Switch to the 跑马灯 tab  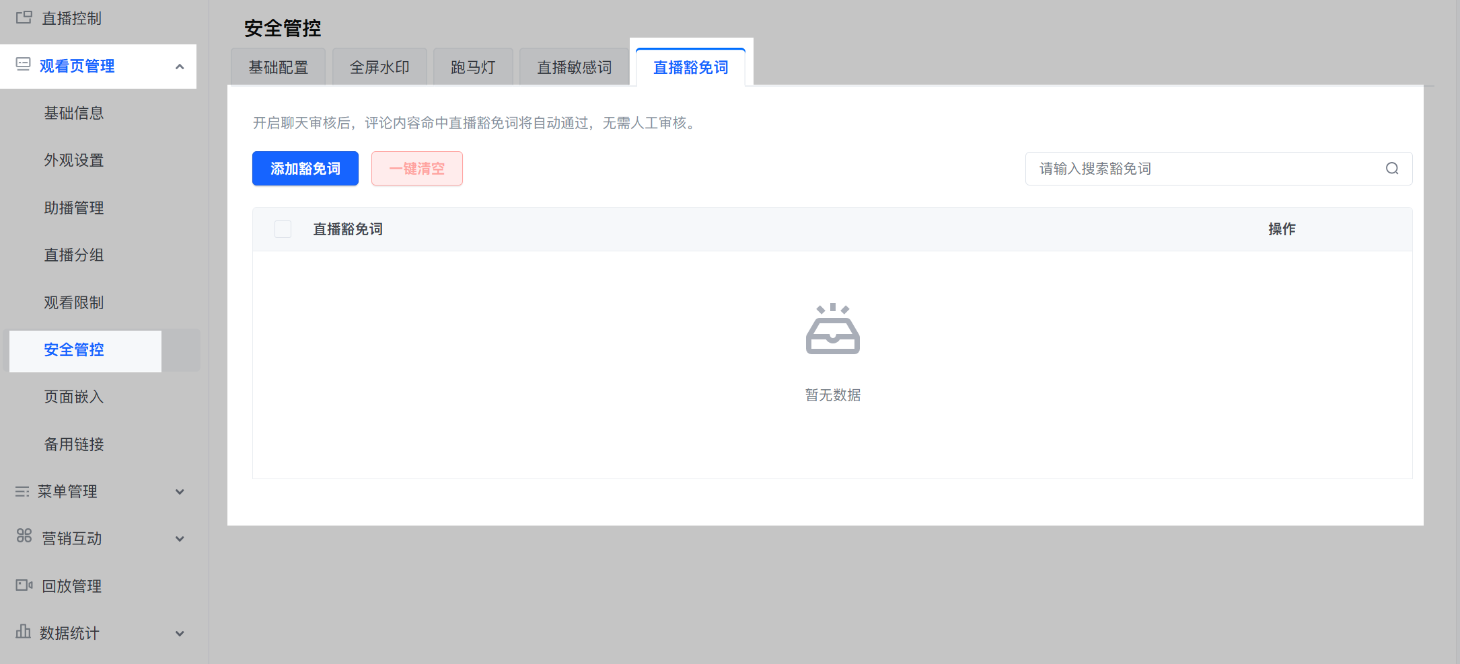[x=473, y=67]
